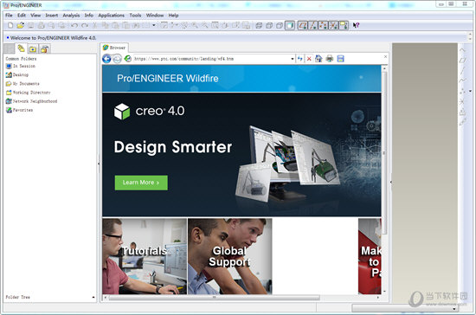Select the Wireframe display mode icon
This screenshot has width=476, height=315.
(259, 26)
